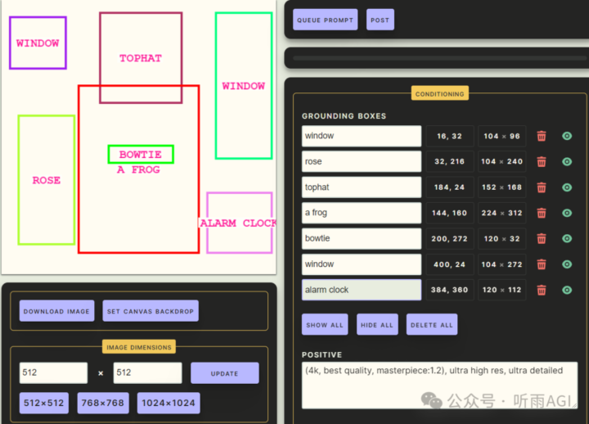Click the Delete All button
Screen dimensions: 589x424
coord(432,325)
